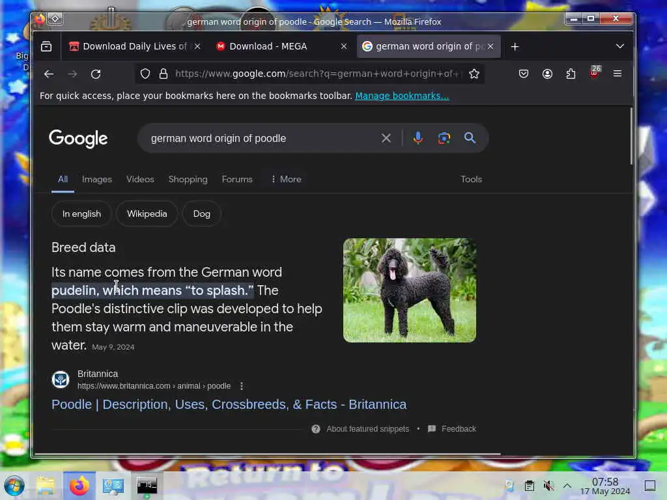Submit the search with the magnifier icon
The width and height of the screenshot is (667, 500).
pos(470,138)
